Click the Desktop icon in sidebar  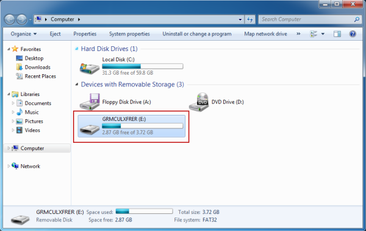pos(20,58)
